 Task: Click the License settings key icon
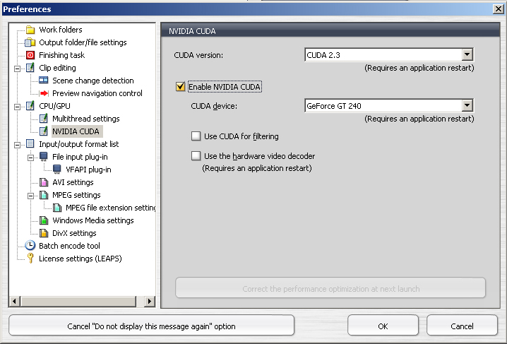pyautogui.click(x=30, y=258)
